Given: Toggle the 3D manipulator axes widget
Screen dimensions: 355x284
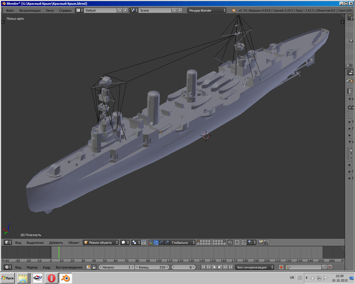Looking at the screenshot, I should pos(150,242).
